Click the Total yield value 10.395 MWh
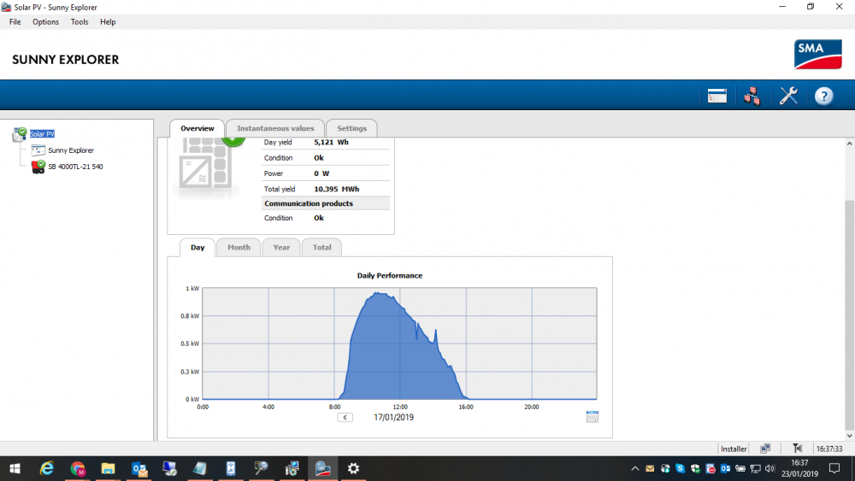The image size is (855, 481). (336, 189)
